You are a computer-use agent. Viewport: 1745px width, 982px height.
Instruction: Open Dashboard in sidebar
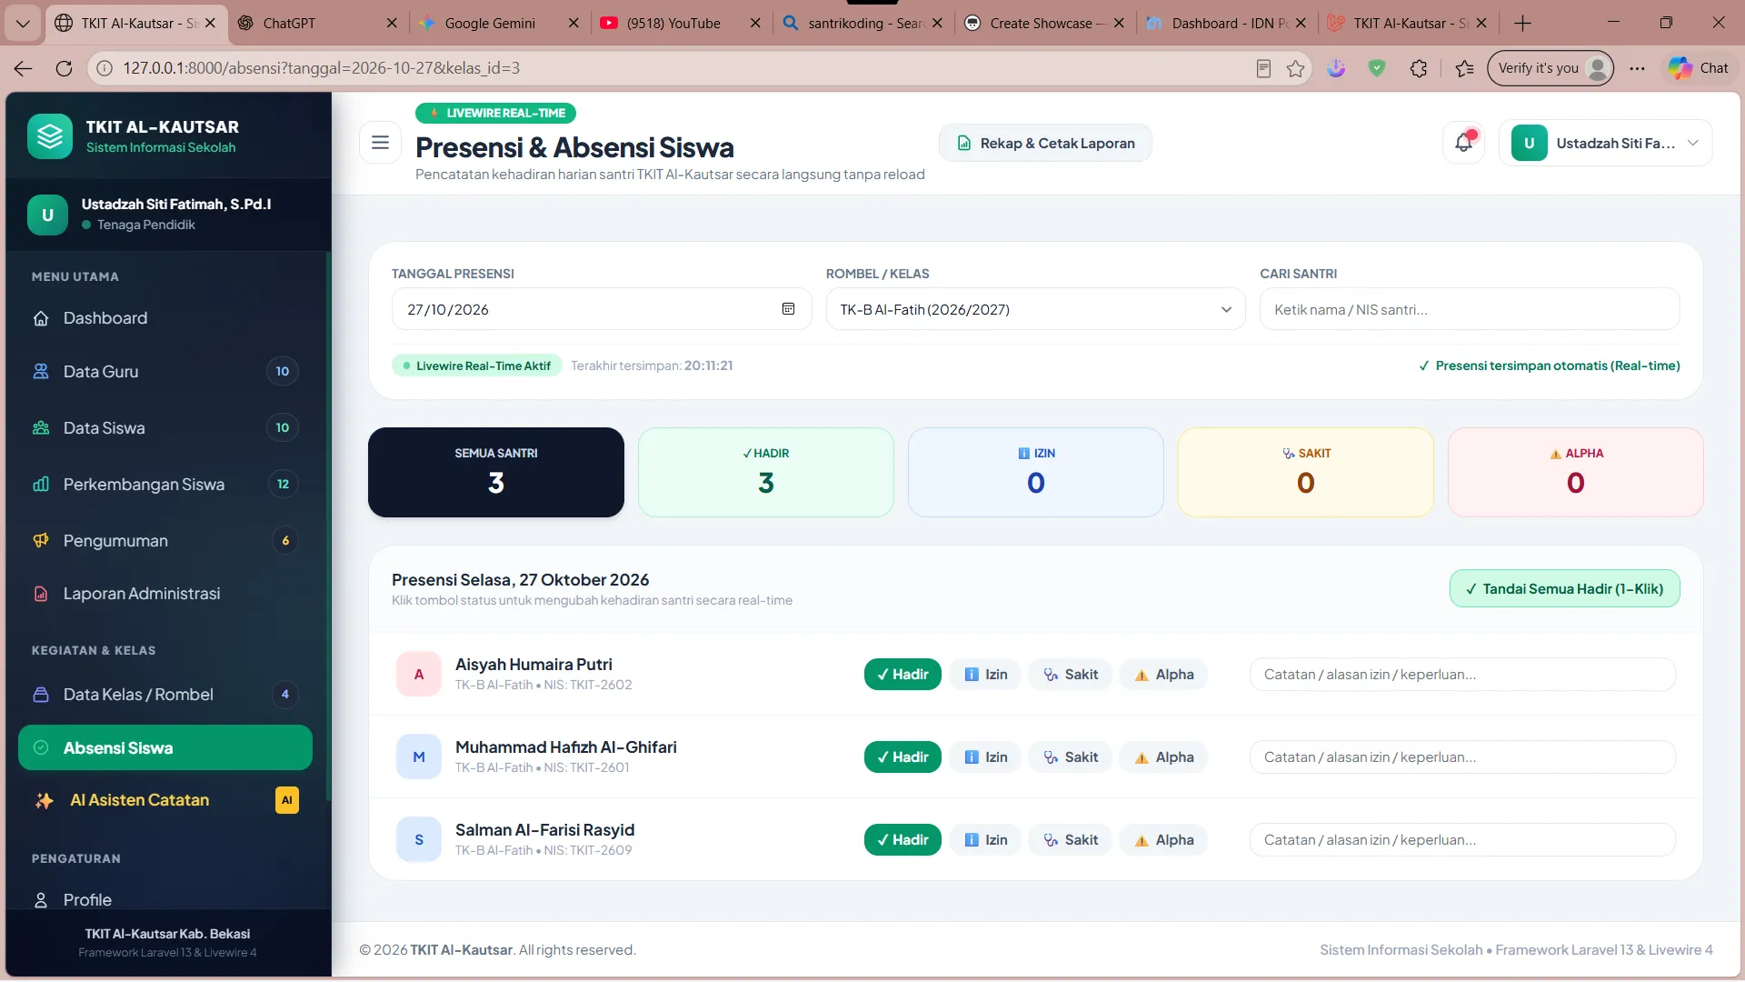pos(165,318)
